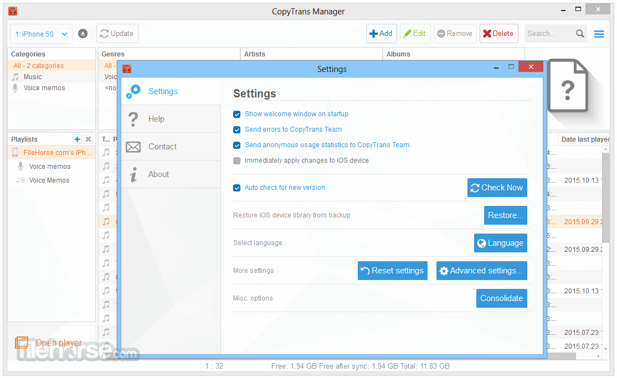617x378 pixels.
Task: Click the question mark Help icon
Action: (x=133, y=119)
